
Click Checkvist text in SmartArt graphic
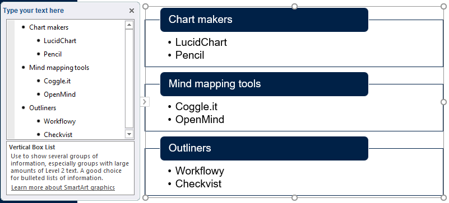pos(198,183)
